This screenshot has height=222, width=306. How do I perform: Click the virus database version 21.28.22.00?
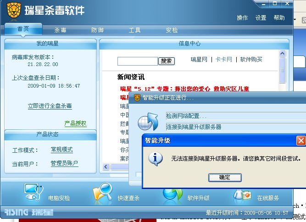(x=43, y=64)
